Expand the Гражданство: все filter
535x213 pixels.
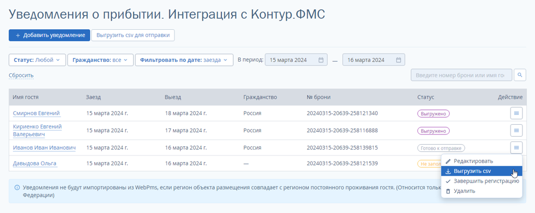pos(100,60)
